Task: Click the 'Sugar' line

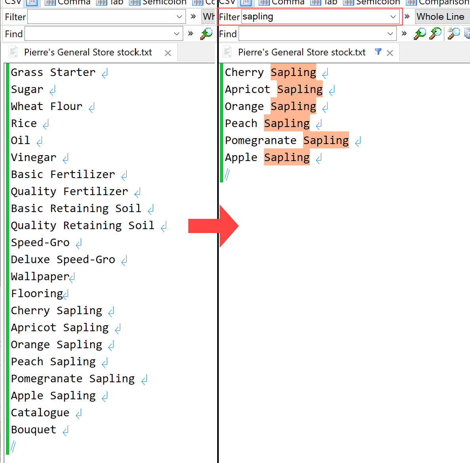Action: pos(27,90)
